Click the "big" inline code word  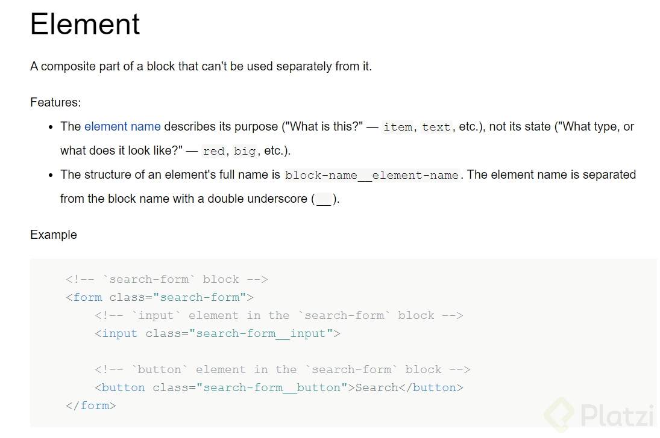[x=245, y=152]
